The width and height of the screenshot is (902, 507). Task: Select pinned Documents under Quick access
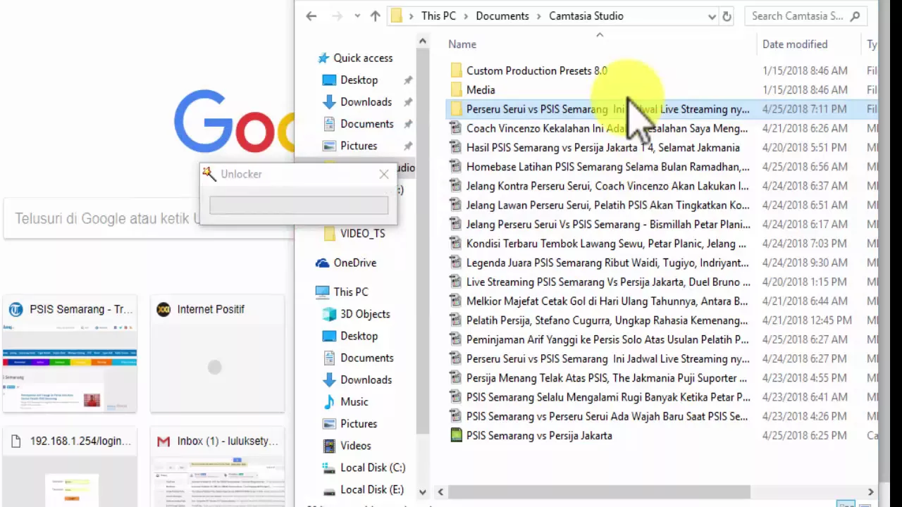point(366,123)
